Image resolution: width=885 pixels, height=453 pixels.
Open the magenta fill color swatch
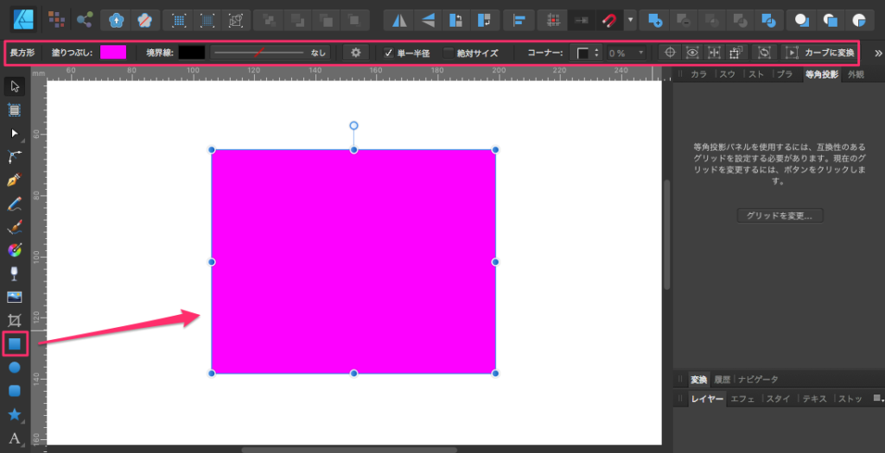[x=113, y=53]
